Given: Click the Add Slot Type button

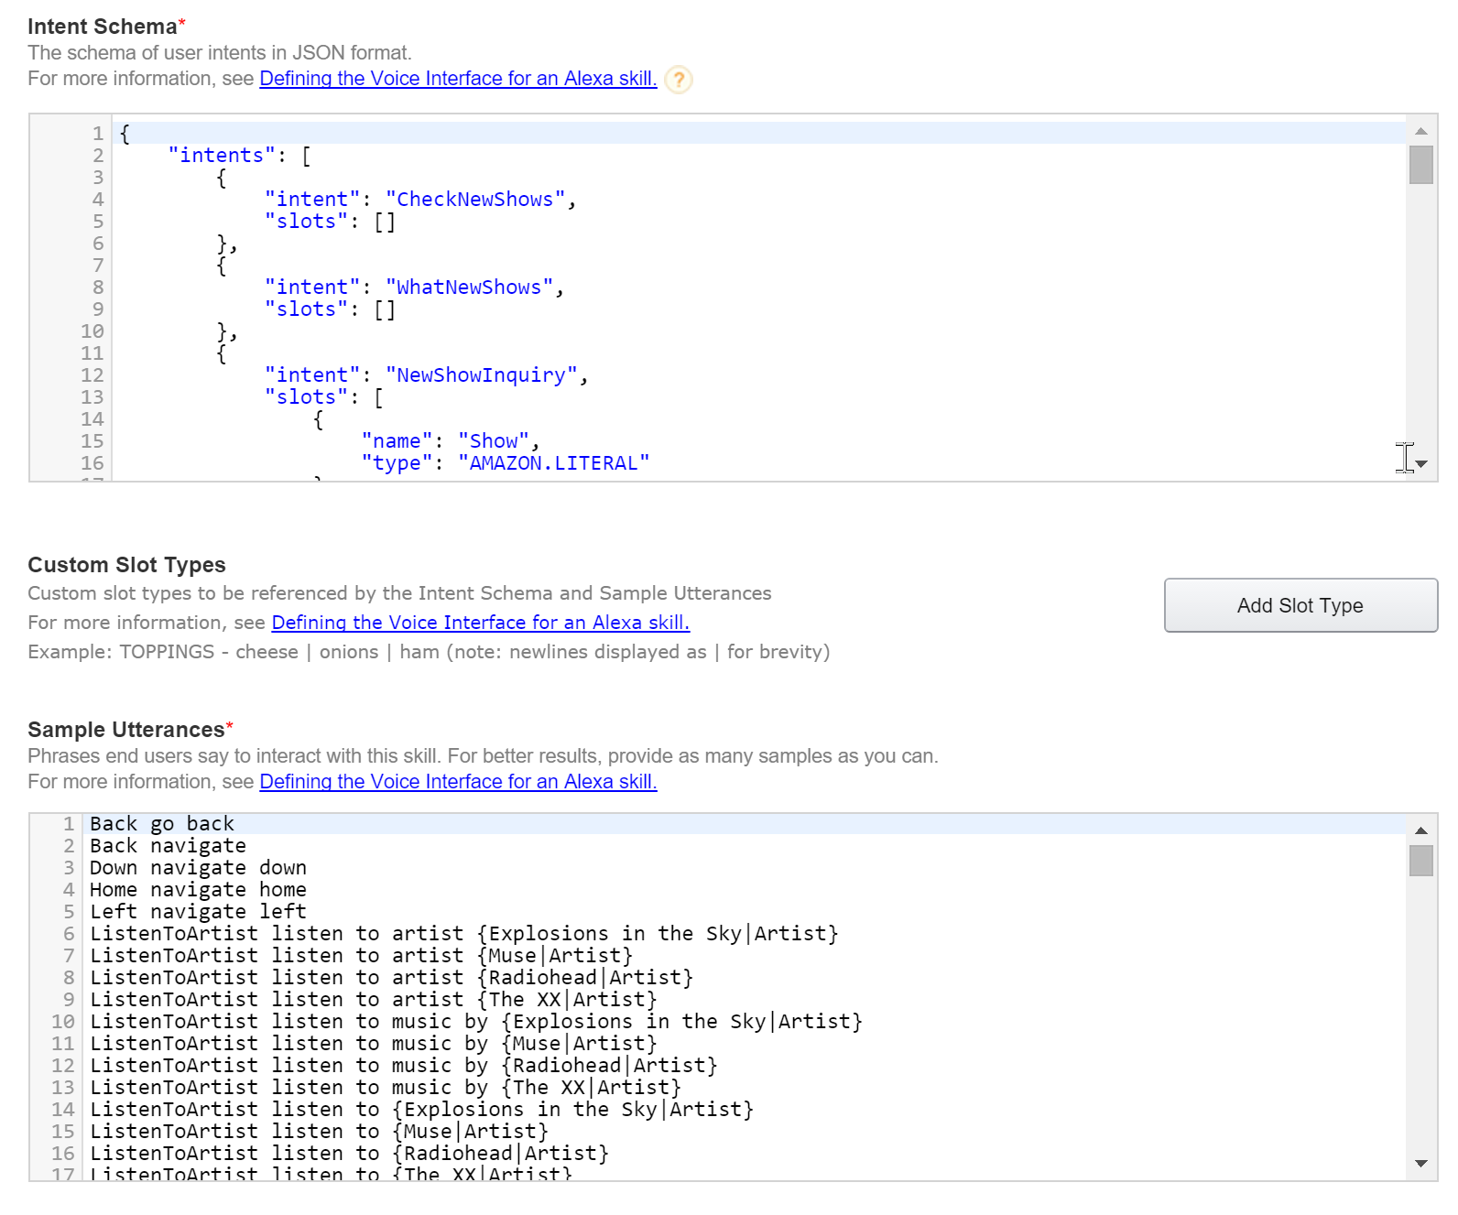Looking at the screenshot, I should 1300,605.
